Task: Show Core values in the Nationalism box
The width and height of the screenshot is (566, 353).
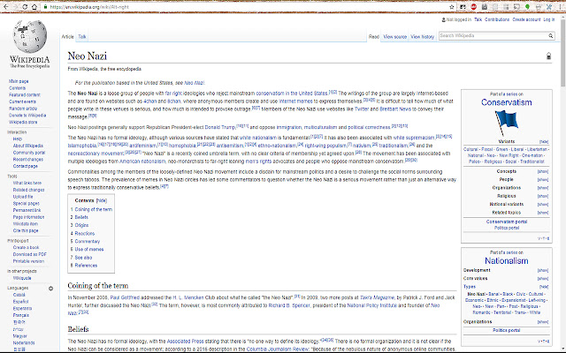Action: (x=543, y=279)
